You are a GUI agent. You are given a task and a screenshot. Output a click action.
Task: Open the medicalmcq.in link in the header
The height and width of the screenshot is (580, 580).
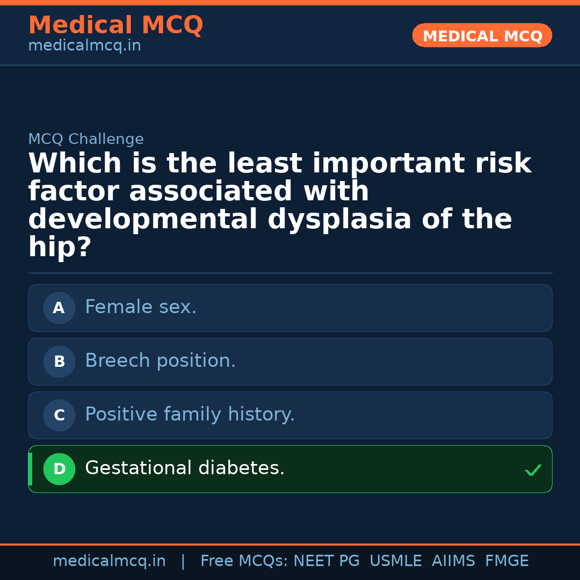pyautogui.click(x=84, y=46)
